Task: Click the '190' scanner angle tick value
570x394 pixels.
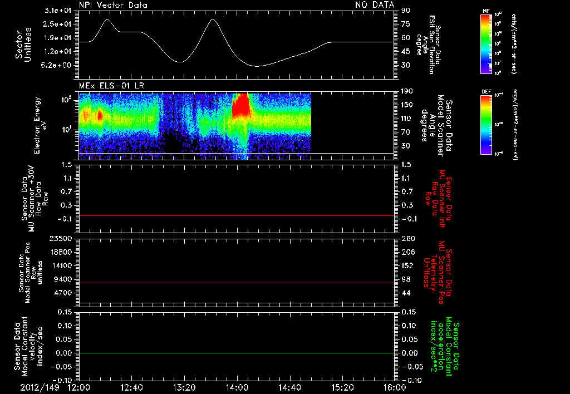Action: (x=407, y=91)
